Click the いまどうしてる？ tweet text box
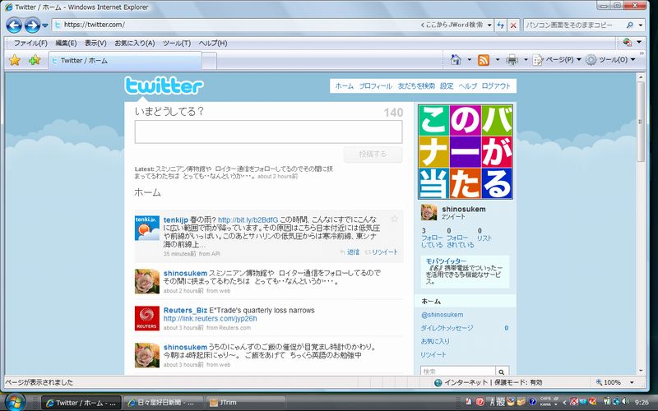 (269, 132)
